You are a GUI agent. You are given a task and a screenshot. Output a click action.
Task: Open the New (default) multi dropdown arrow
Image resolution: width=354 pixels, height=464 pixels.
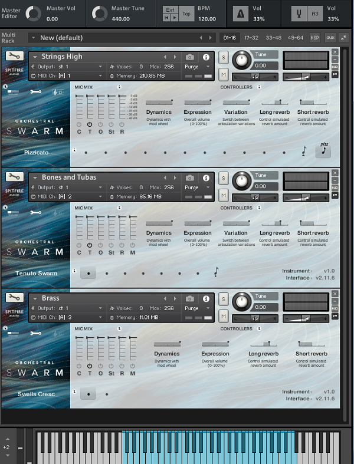point(34,38)
